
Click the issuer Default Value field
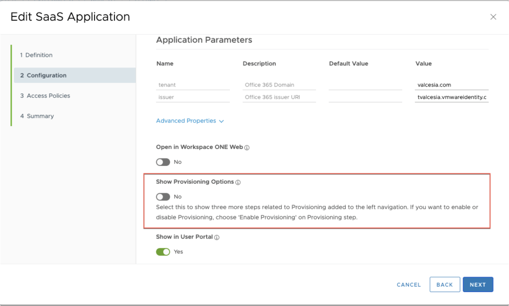point(365,97)
